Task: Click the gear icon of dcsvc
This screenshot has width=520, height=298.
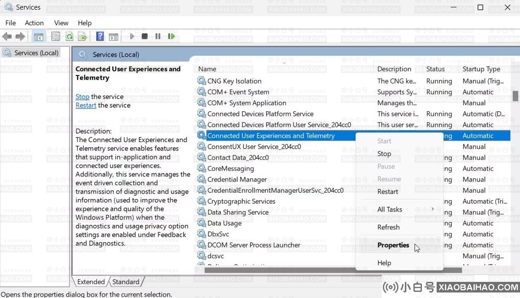Action: pos(201,255)
